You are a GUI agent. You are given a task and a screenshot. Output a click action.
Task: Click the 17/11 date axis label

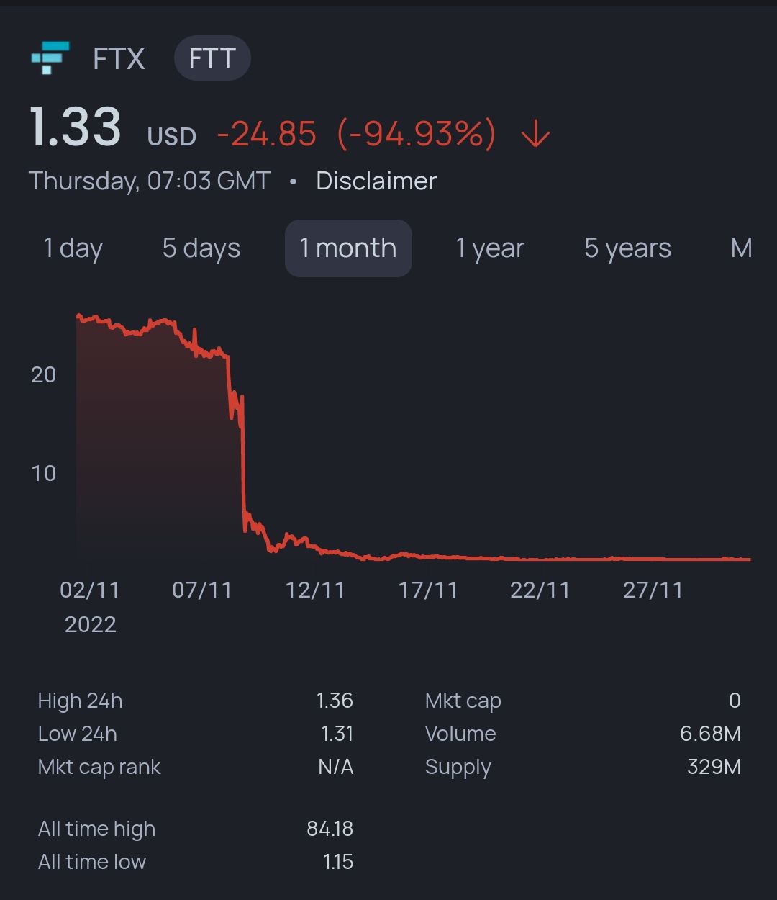point(428,590)
